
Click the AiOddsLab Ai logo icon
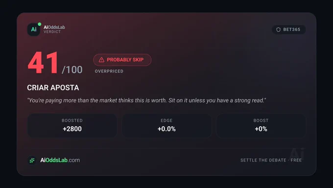coord(34,29)
